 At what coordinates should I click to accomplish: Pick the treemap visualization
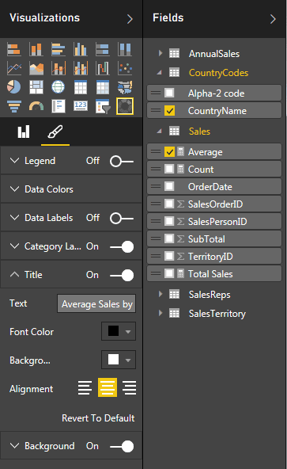(36, 87)
